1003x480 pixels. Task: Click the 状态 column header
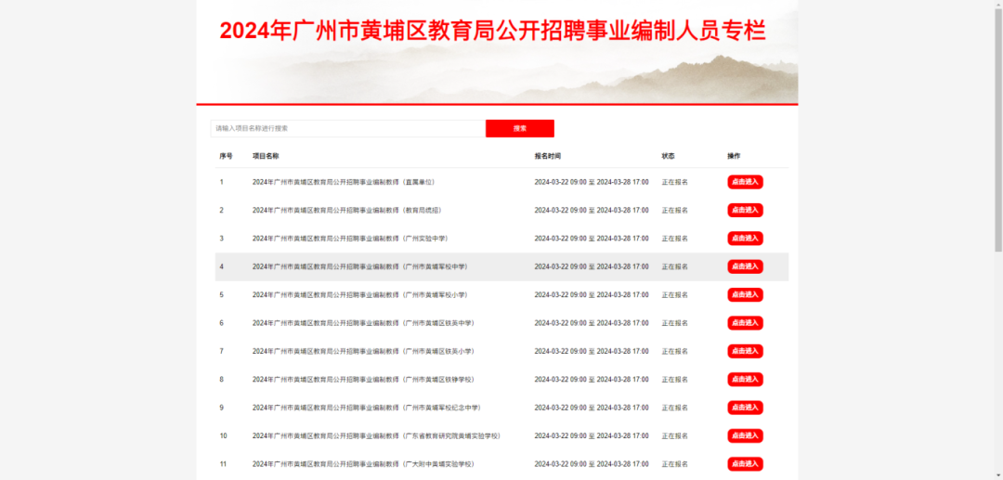668,156
